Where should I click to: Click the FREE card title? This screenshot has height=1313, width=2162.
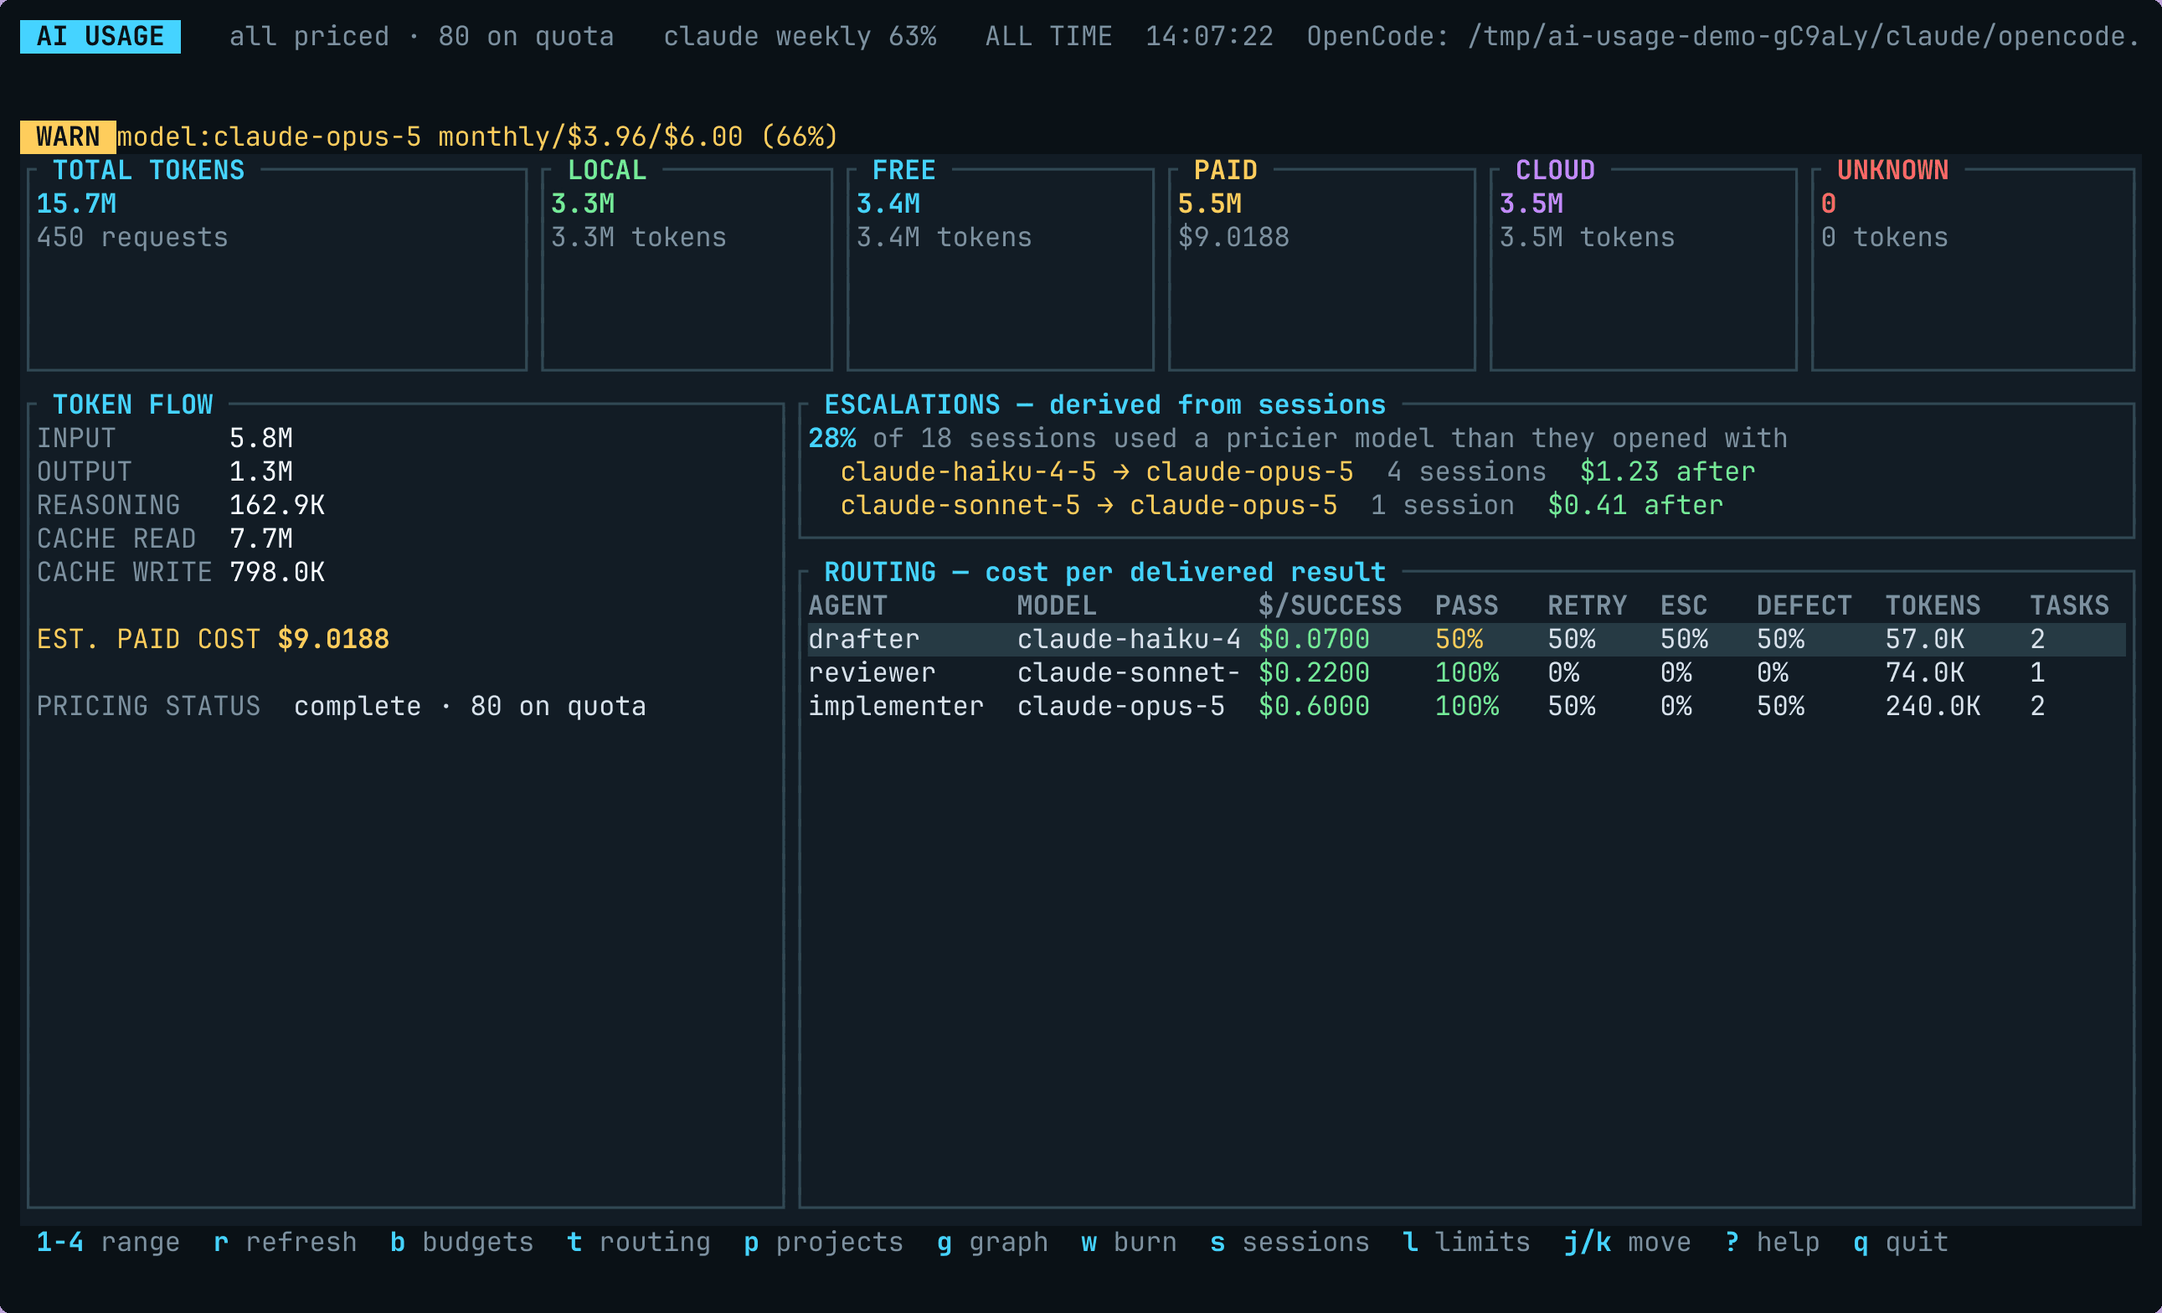[x=903, y=170]
